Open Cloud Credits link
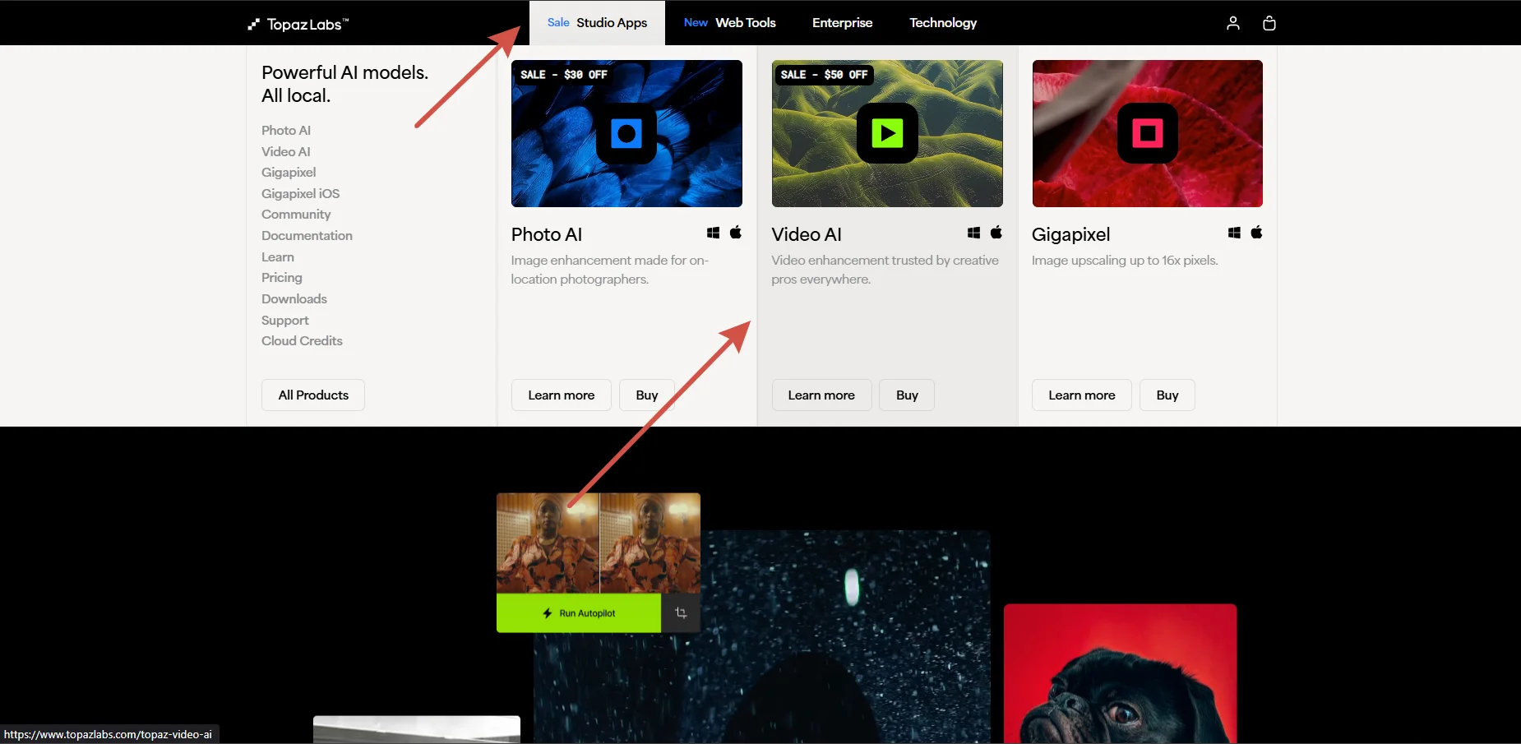 click(x=302, y=341)
